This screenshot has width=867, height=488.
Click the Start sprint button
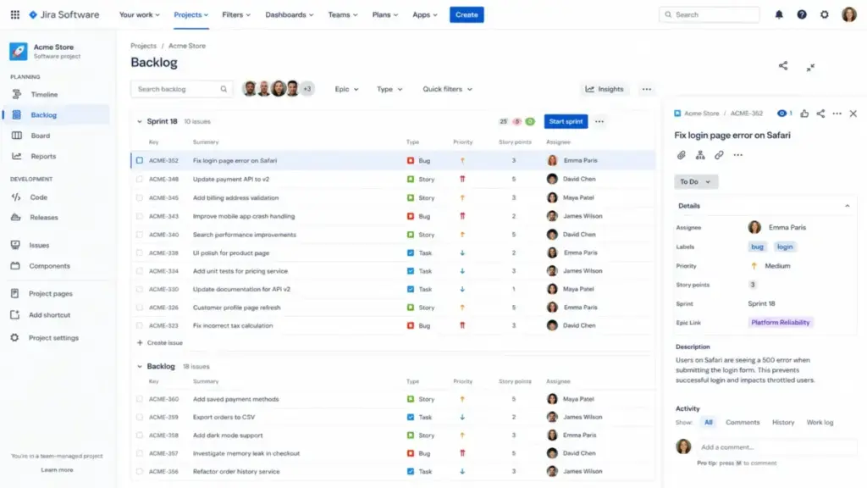566,122
